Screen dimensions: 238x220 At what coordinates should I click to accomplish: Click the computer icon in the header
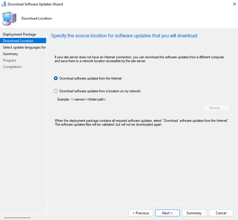[9, 18]
